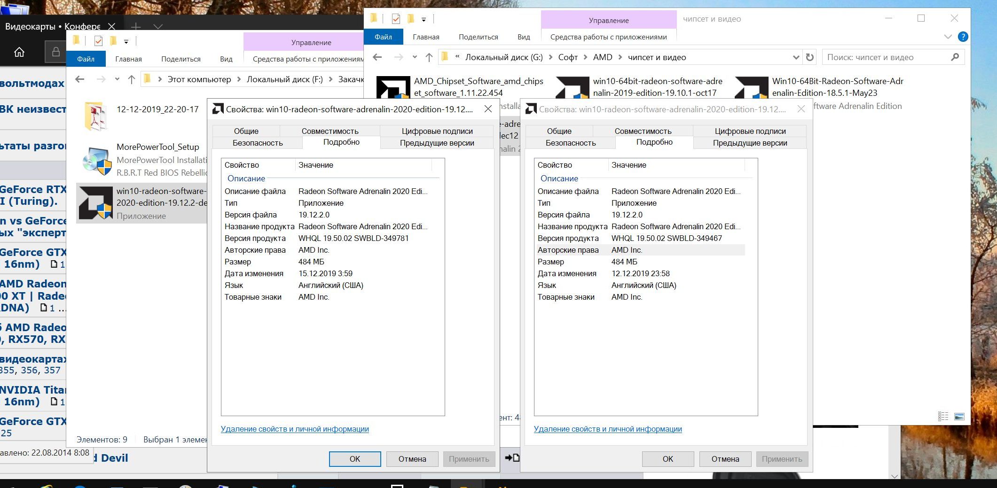The width and height of the screenshot is (997, 488).
Task: Click Удаление свойств link in left dialog
Action: [x=295, y=429]
